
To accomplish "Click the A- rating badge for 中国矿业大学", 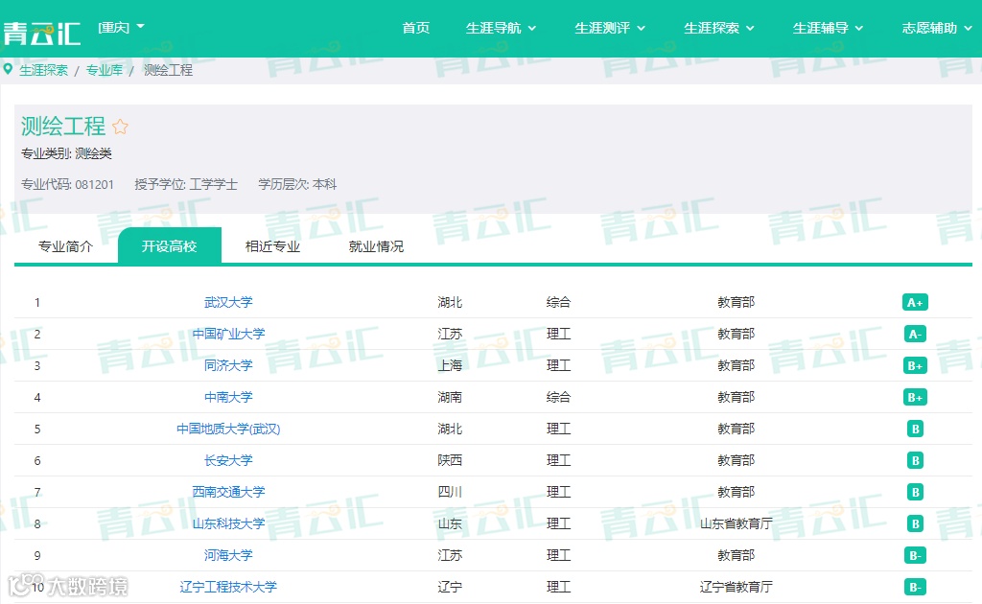I will 915,335.
